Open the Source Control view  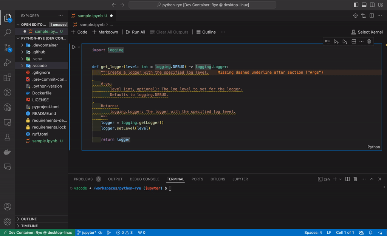coord(8,48)
